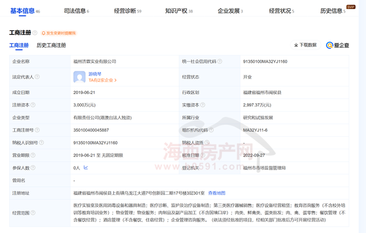Screen dimensions: 366x233
Task: Switch to 历史工商注册 tab
Action: (51, 45)
